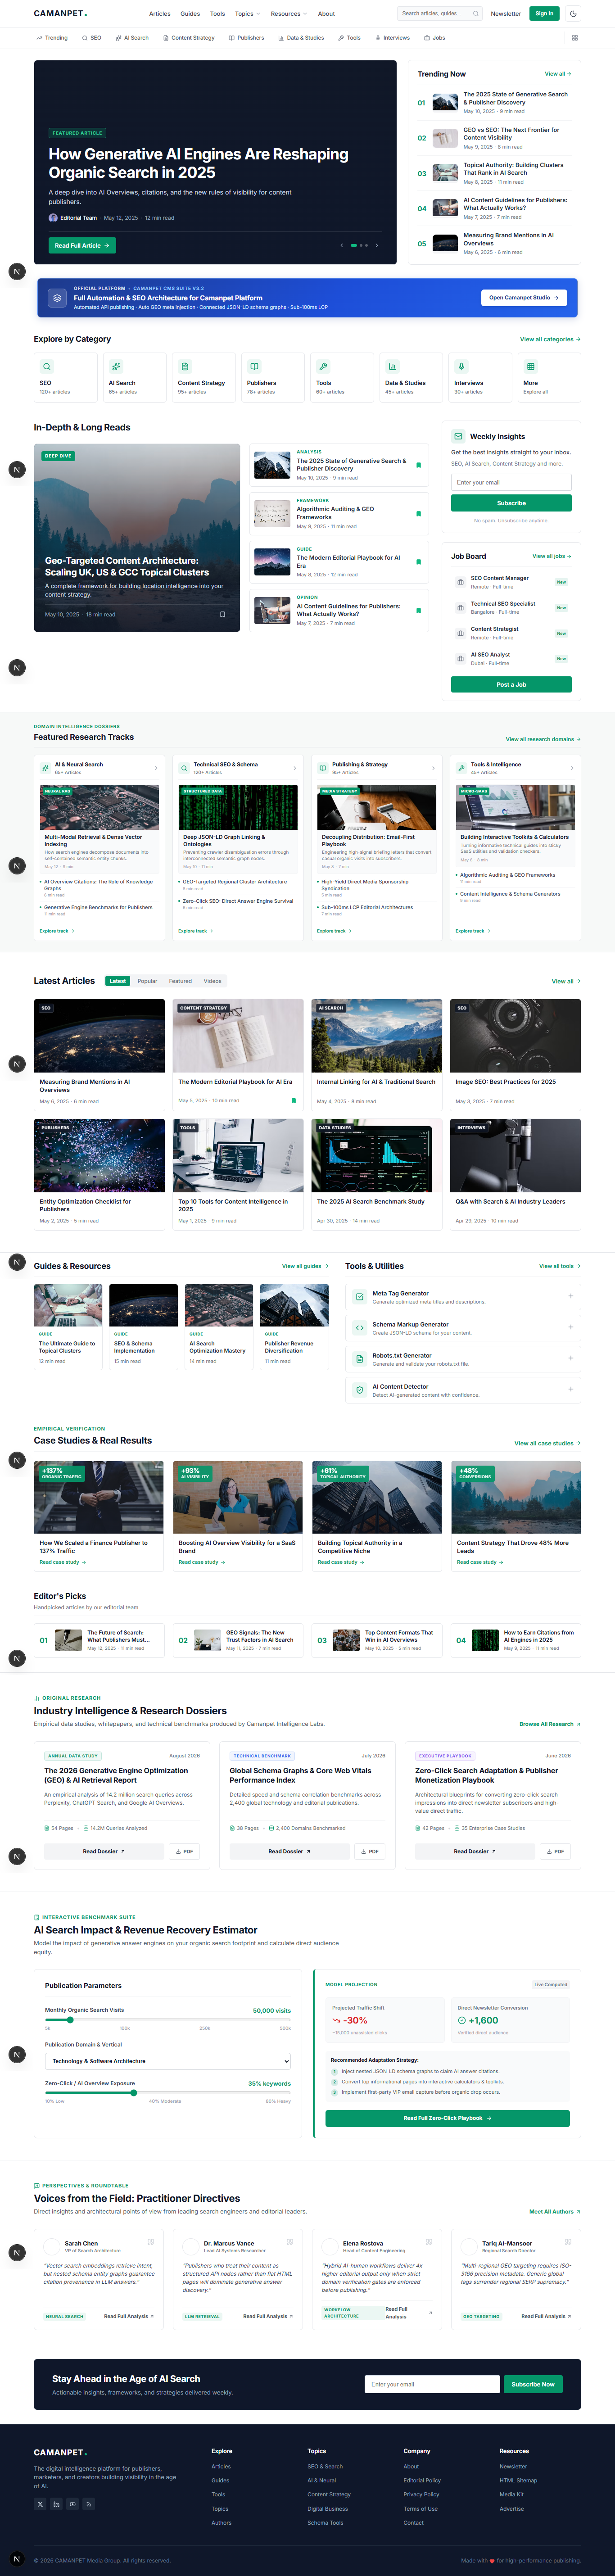Open the Publishers category book icon
615x2576 pixels.
click(254, 367)
